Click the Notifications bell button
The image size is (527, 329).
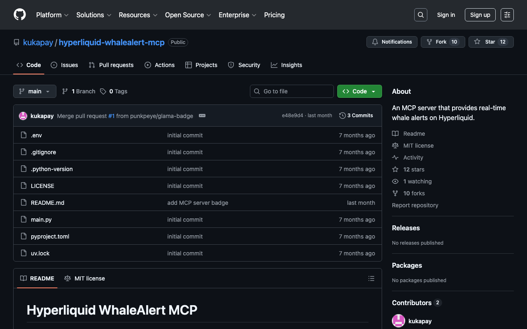pos(392,42)
